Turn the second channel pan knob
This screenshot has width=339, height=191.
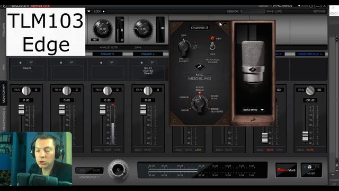click(x=67, y=90)
